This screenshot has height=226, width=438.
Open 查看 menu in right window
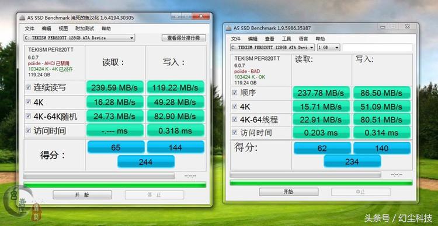tap(270, 39)
